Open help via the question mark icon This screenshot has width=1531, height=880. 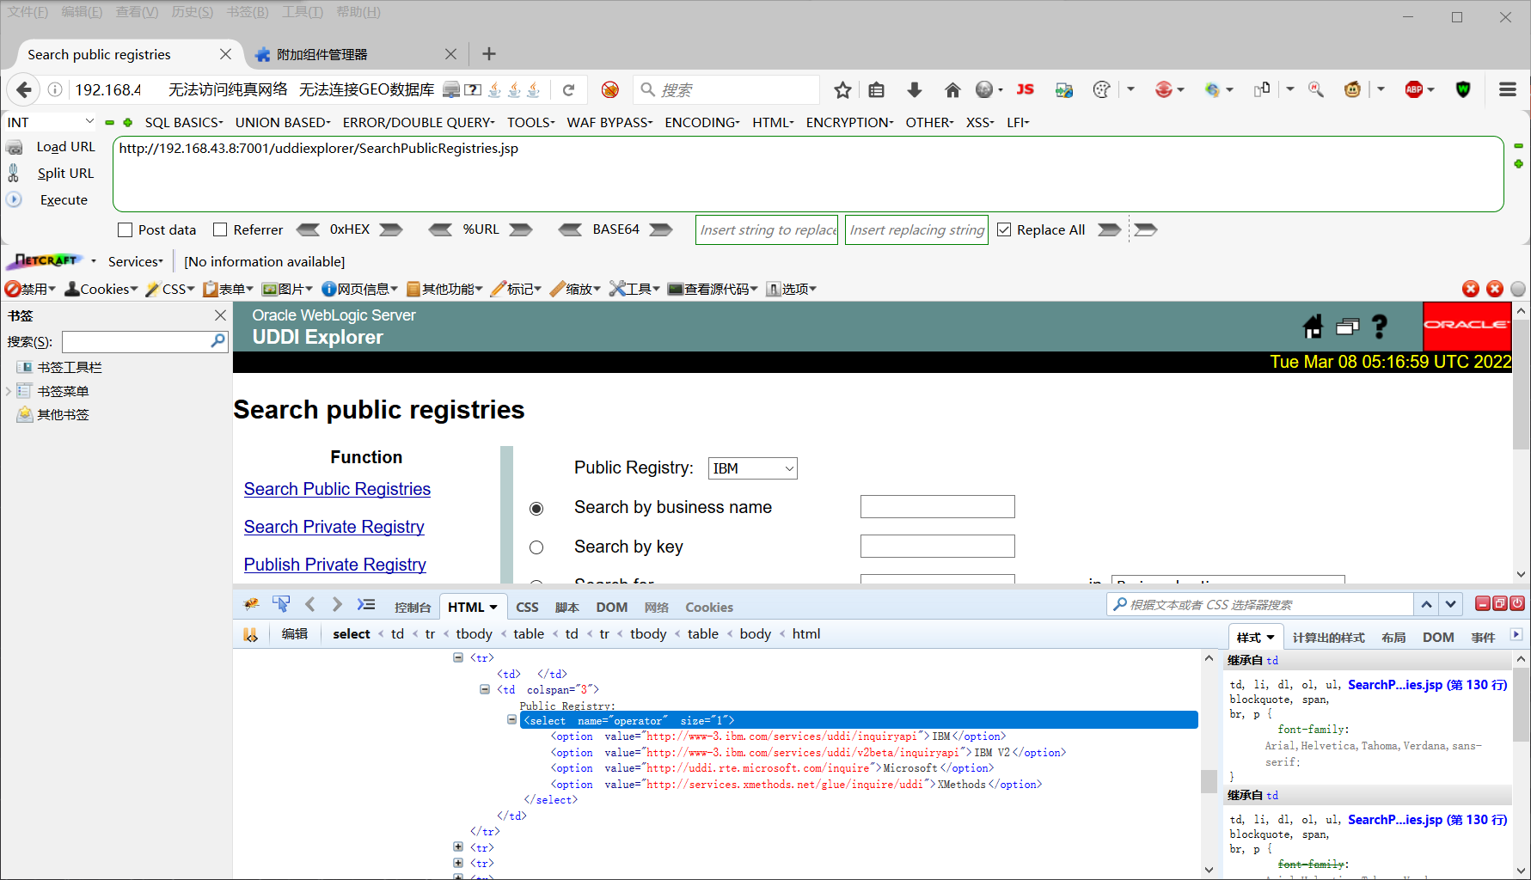[x=1380, y=327]
